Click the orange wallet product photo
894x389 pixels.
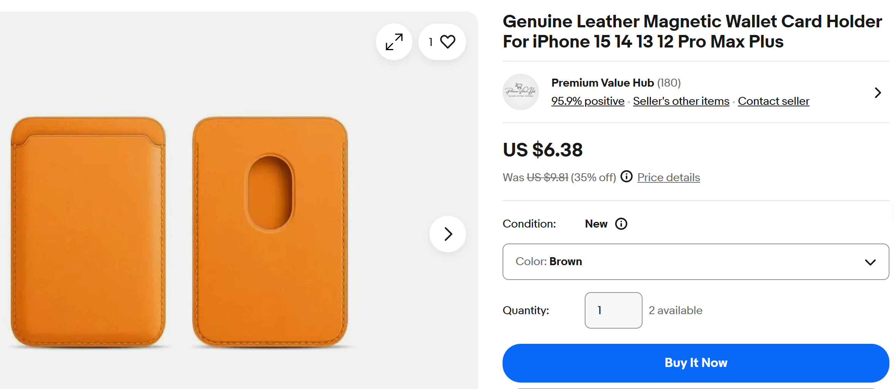coord(179,232)
